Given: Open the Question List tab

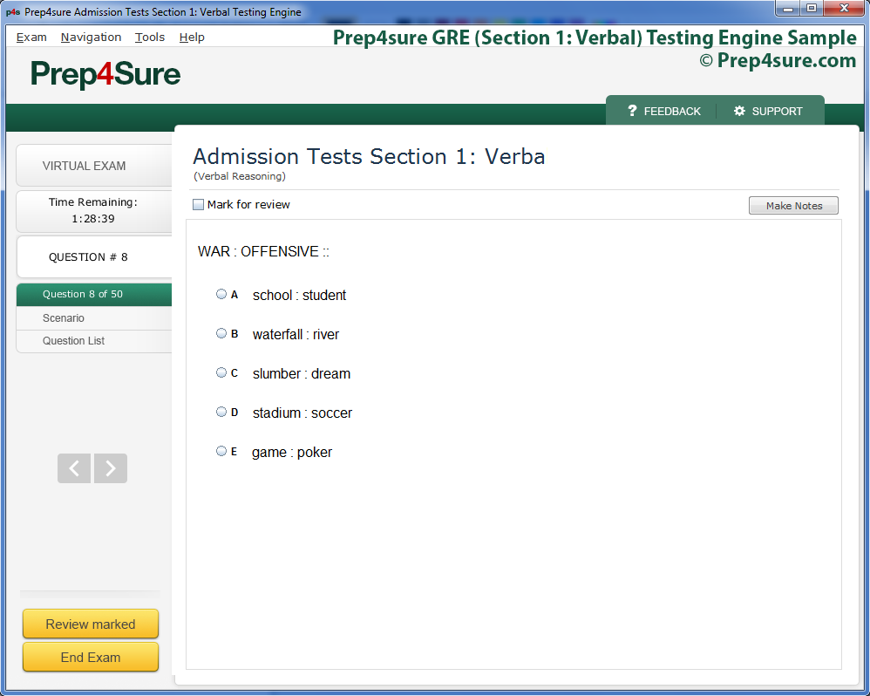Looking at the screenshot, I should click(94, 341).
